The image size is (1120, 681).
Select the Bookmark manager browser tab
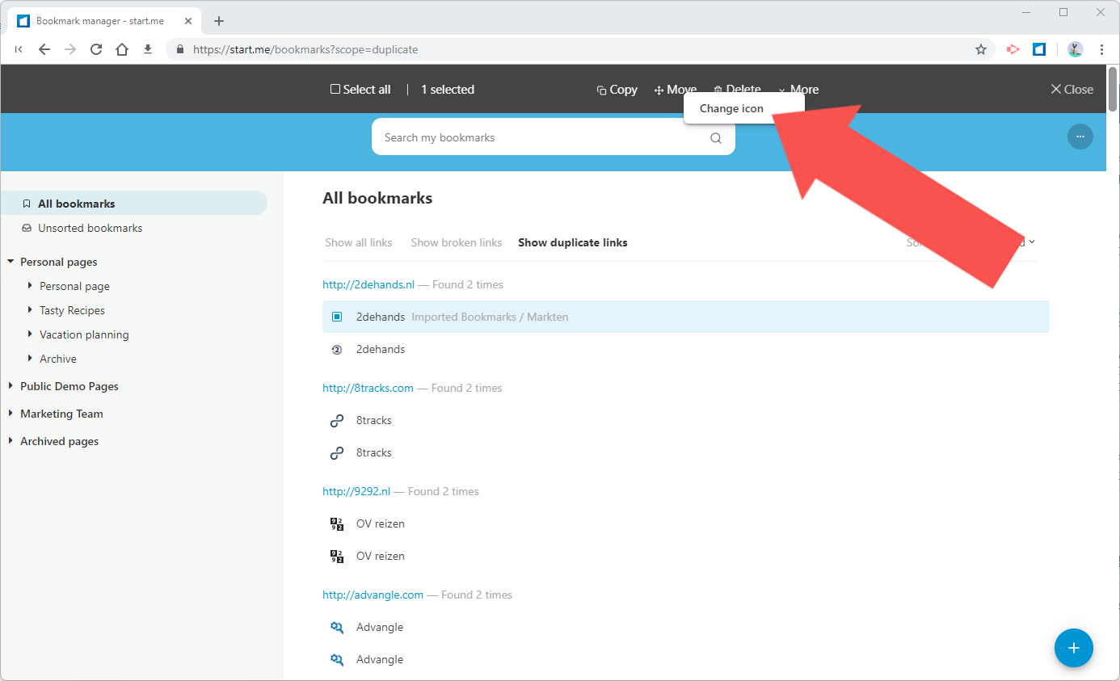click(103, 21)
